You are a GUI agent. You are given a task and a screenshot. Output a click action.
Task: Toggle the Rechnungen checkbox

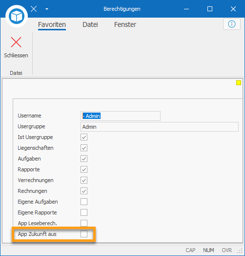[x=84, y=191]
